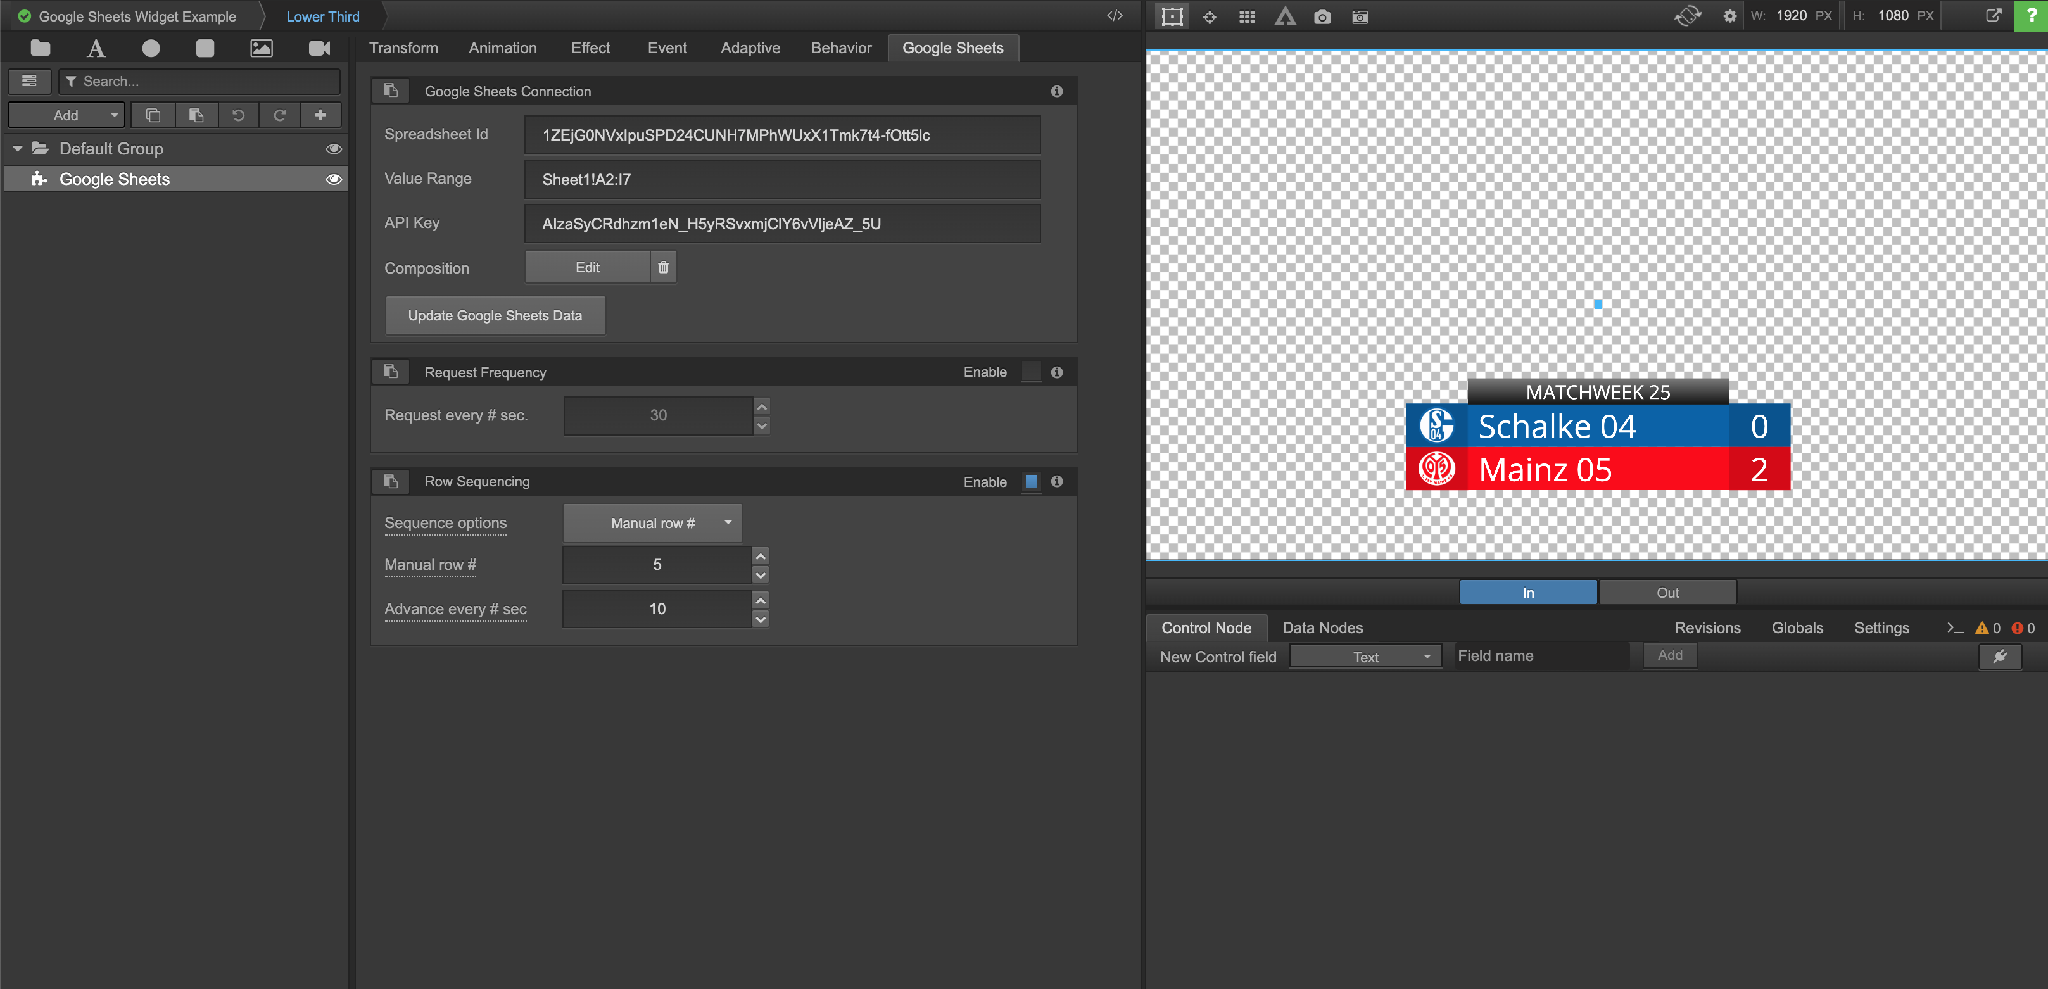Click the video camera widget icon
Screen dimensions: 2048x989
(x=319, y=49)
